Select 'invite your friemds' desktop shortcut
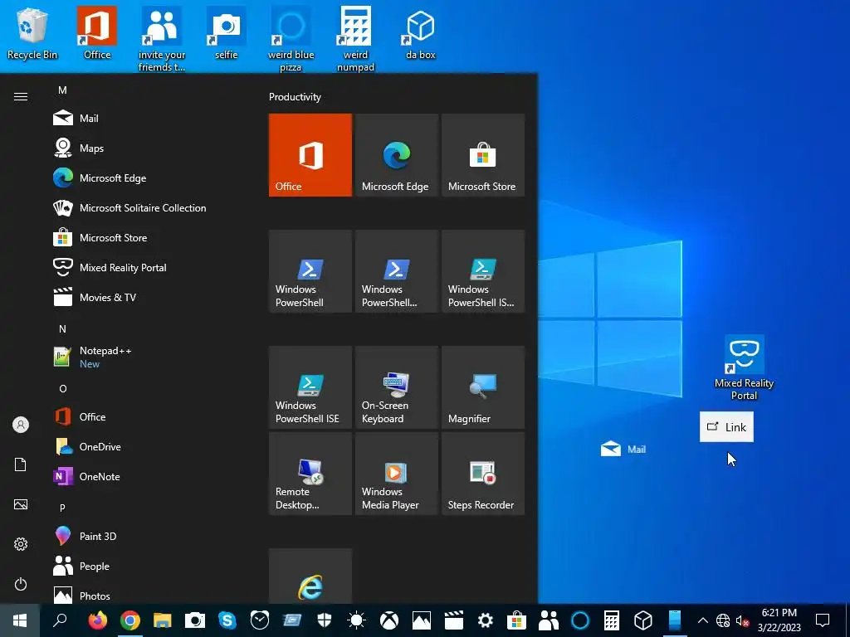The image size is (850, 637). click(162, 39)
